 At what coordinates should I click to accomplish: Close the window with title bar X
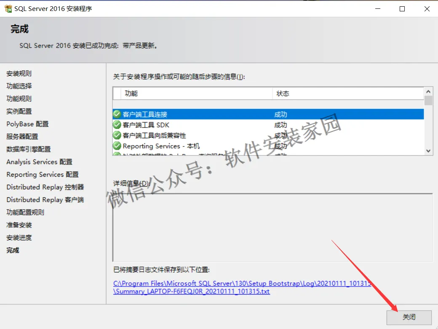427,9
